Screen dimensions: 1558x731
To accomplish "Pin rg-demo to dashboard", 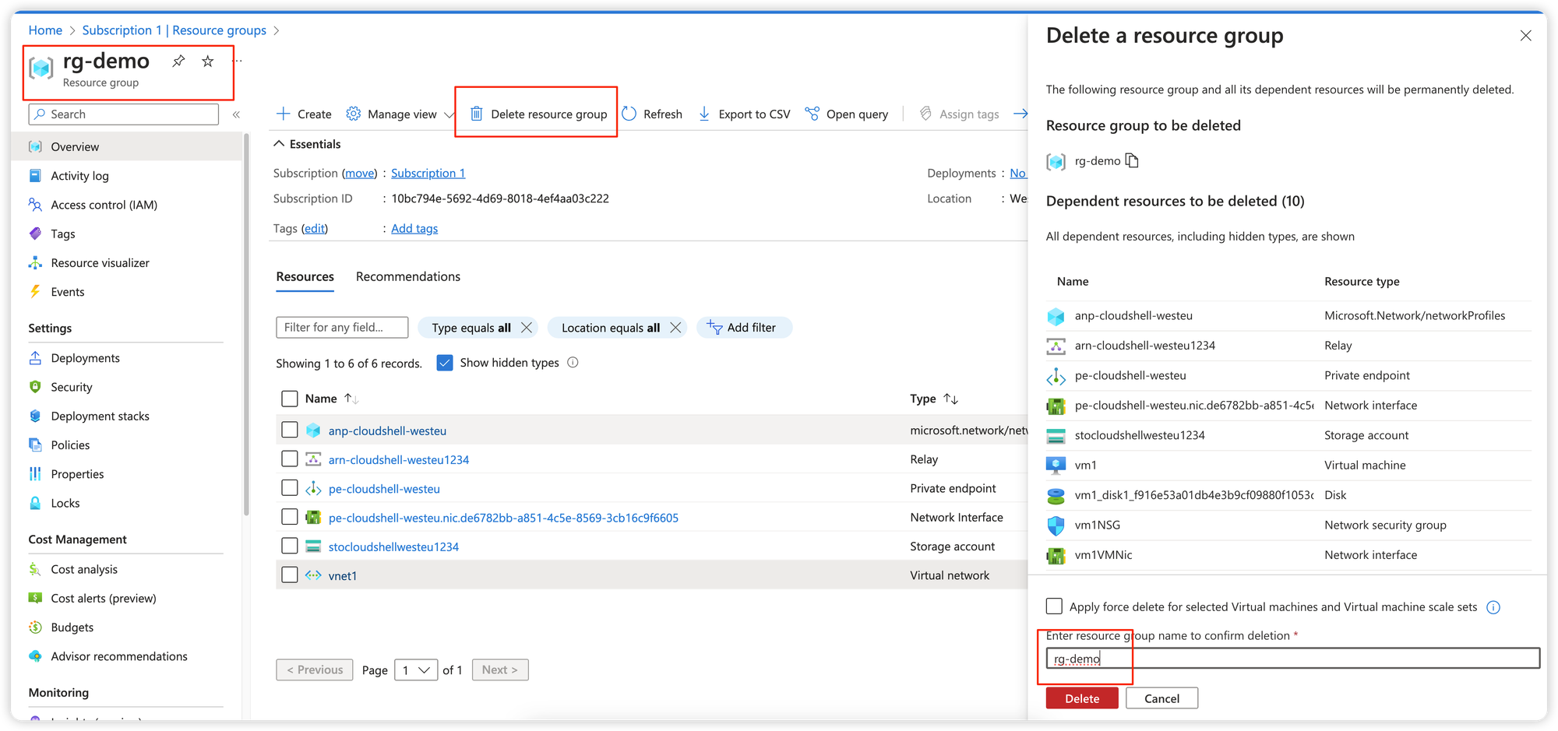I will pos(178,61).
